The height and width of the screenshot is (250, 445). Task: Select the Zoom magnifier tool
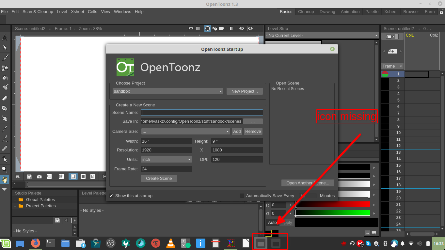(x=5, y=169)
